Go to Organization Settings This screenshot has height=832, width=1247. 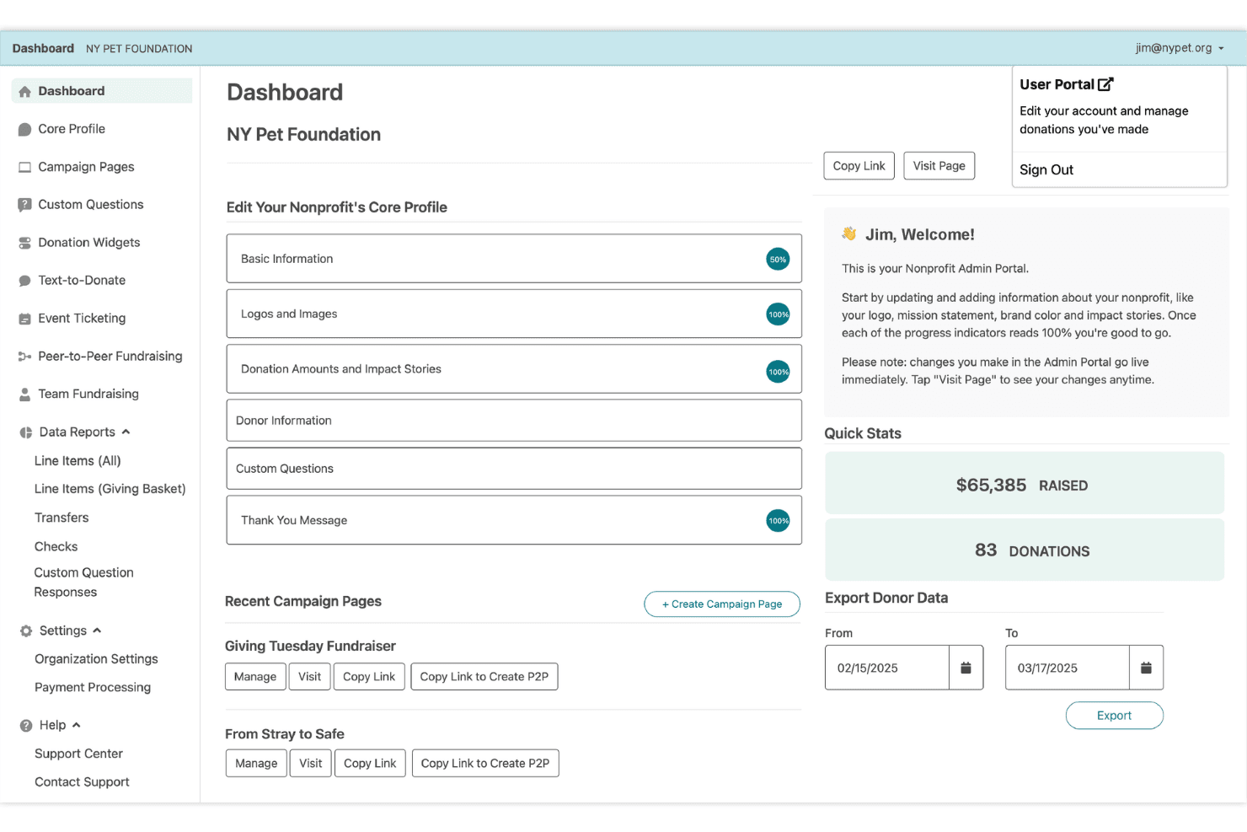(x=96, y=659)
